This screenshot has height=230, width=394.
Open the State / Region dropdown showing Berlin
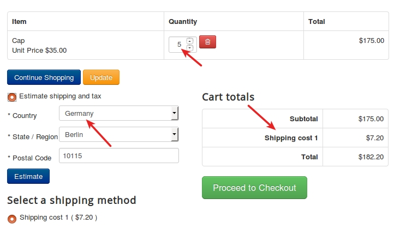[x=119, y=134]
